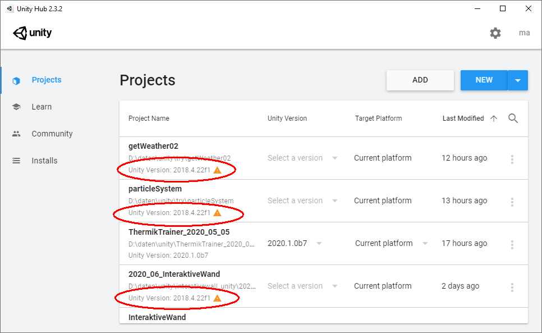
Task: Select a version for particleSystem
Action: click(x=302, y=200)
